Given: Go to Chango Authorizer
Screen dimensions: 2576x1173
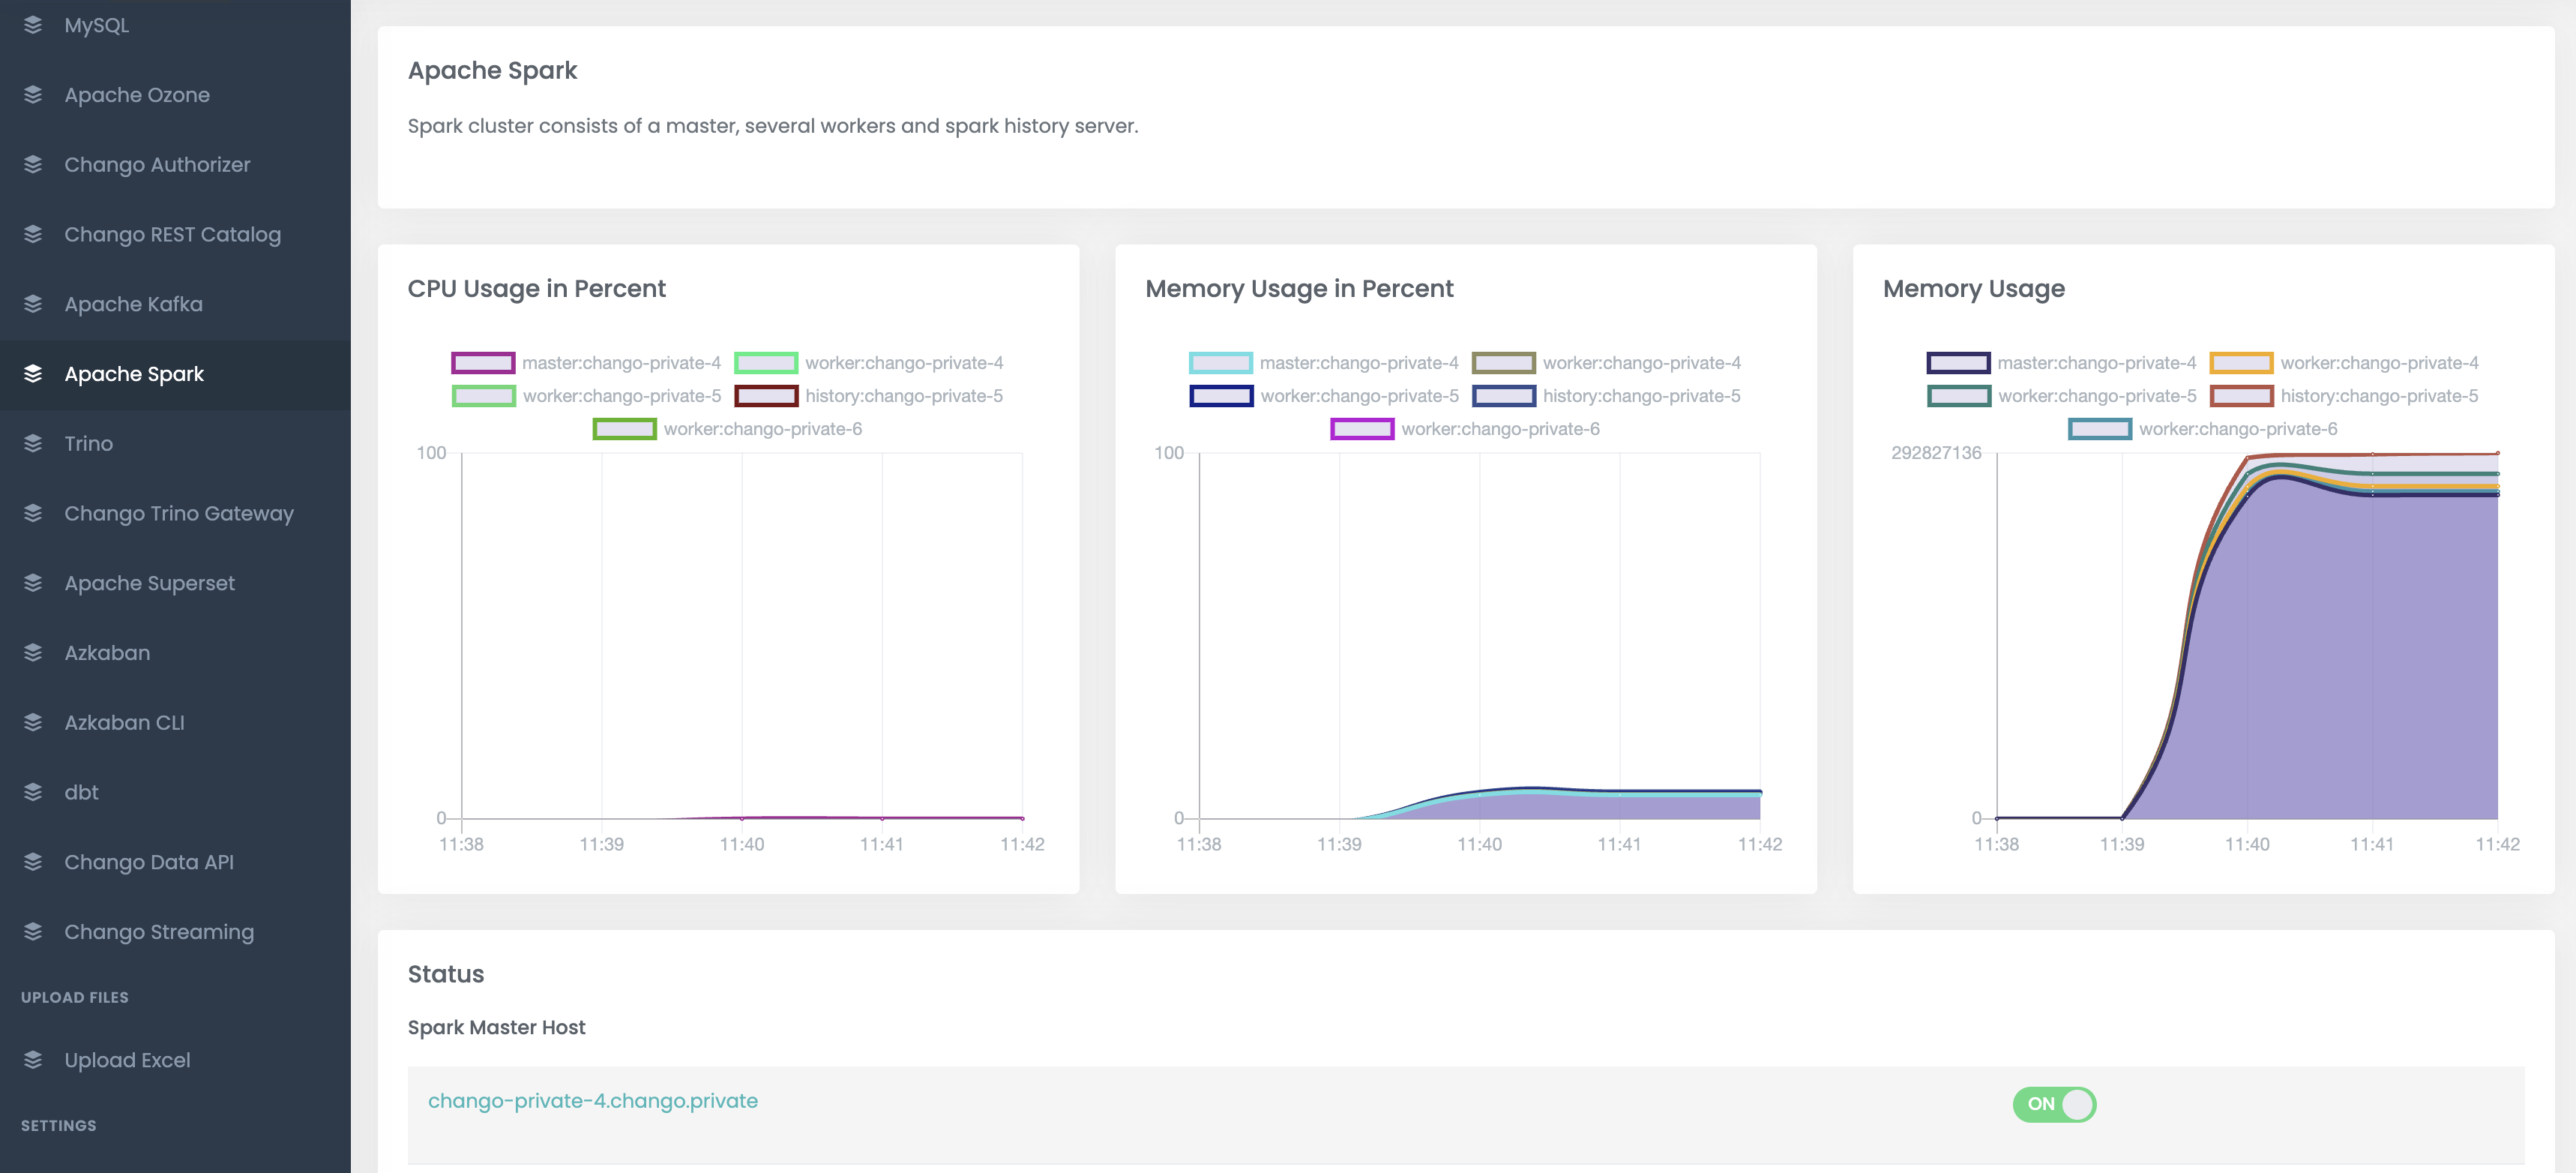Looking at the screenshot, I should [175, 164].
